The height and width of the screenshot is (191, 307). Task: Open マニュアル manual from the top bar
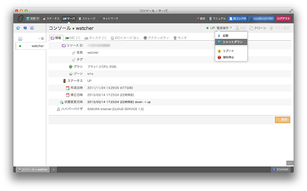217,18
